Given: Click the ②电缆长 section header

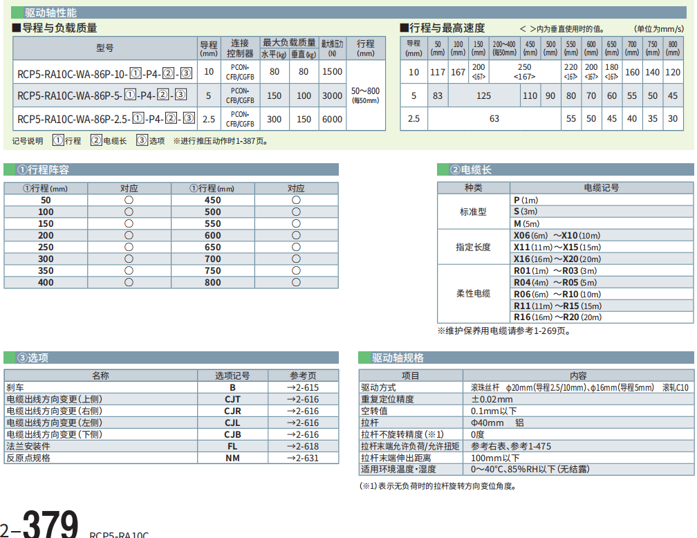Looking at the screenshot, I should (566, 169).
